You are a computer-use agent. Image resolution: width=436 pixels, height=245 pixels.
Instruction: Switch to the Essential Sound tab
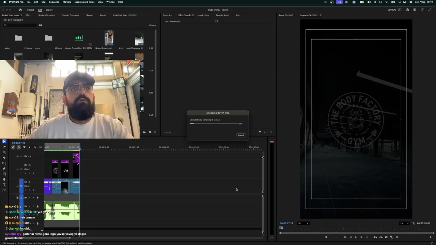(x=222, y=15)
